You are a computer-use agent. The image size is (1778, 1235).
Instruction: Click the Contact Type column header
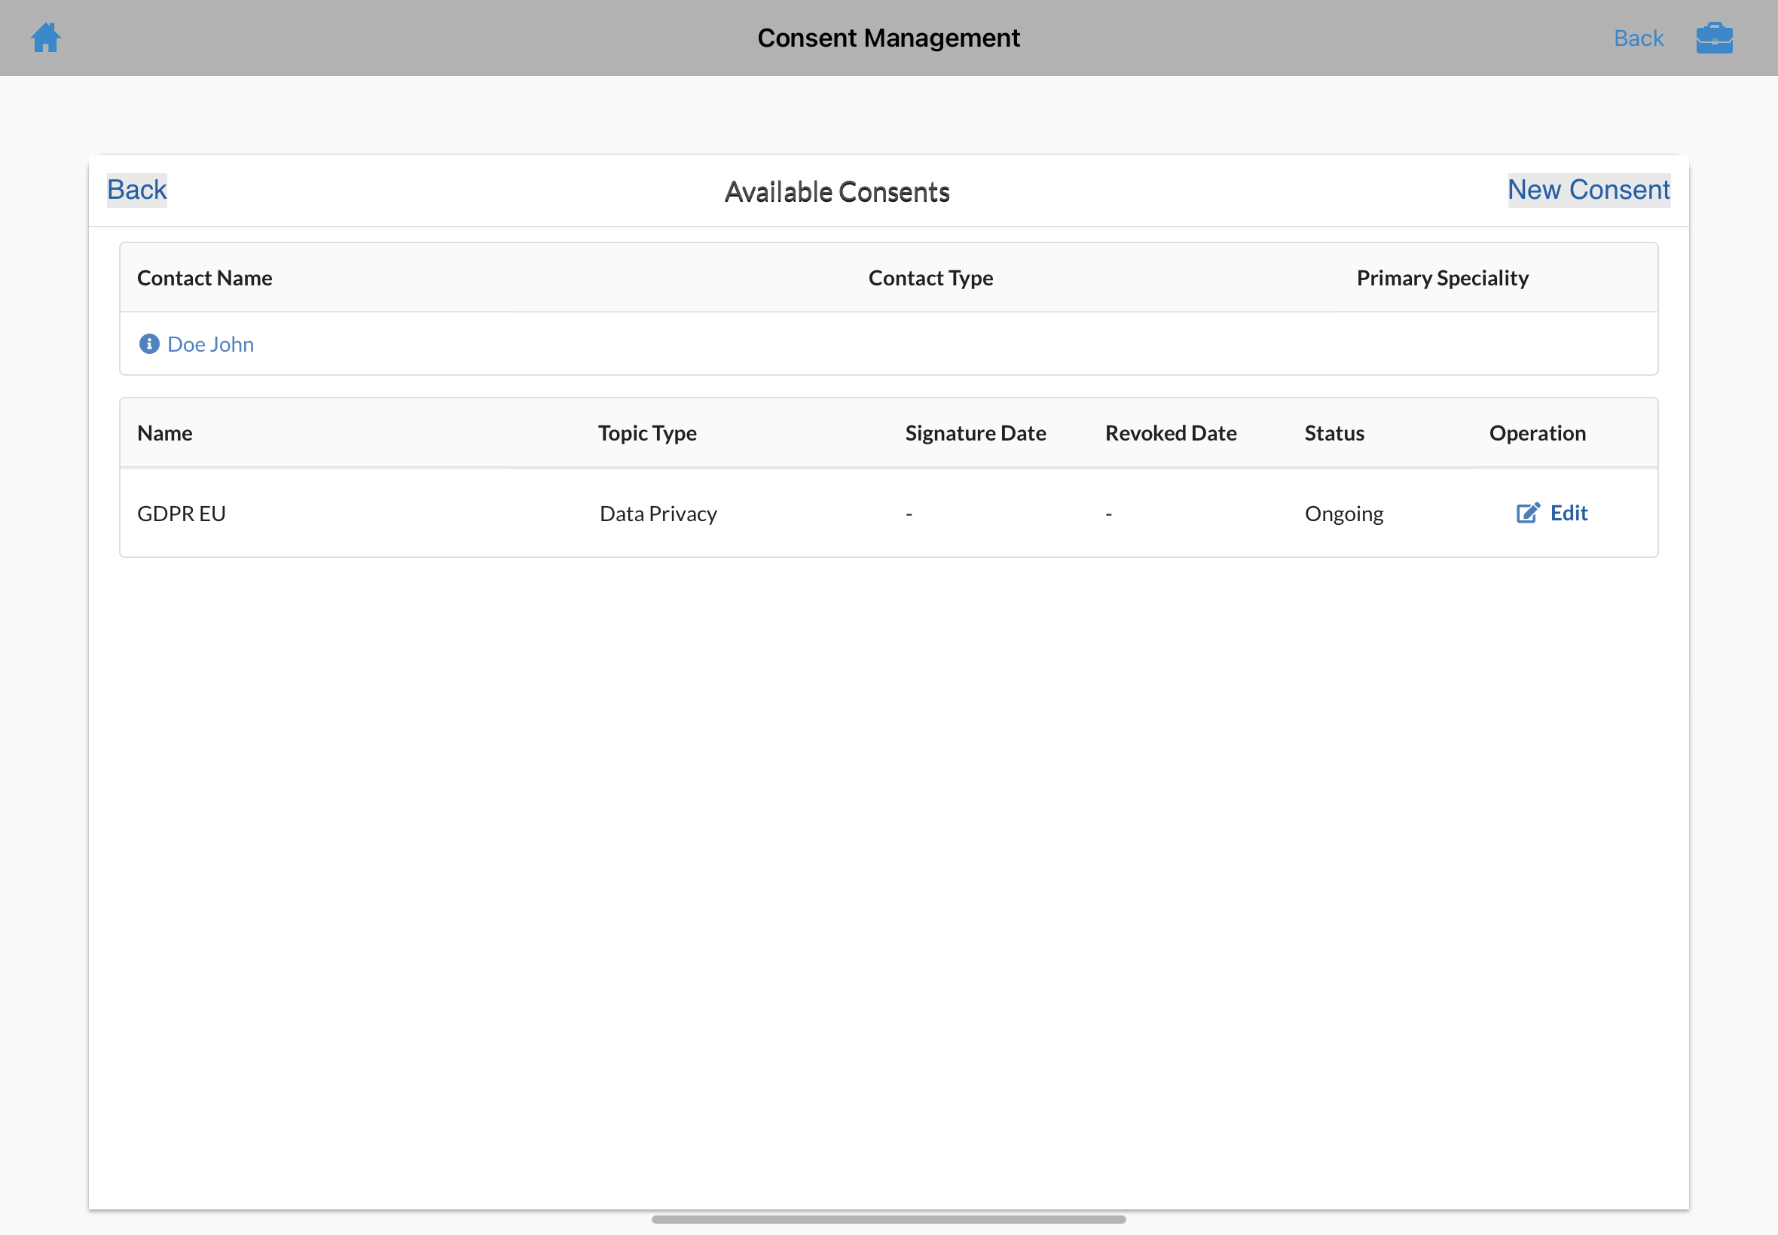pyautogui.click(x=930, y=278)
